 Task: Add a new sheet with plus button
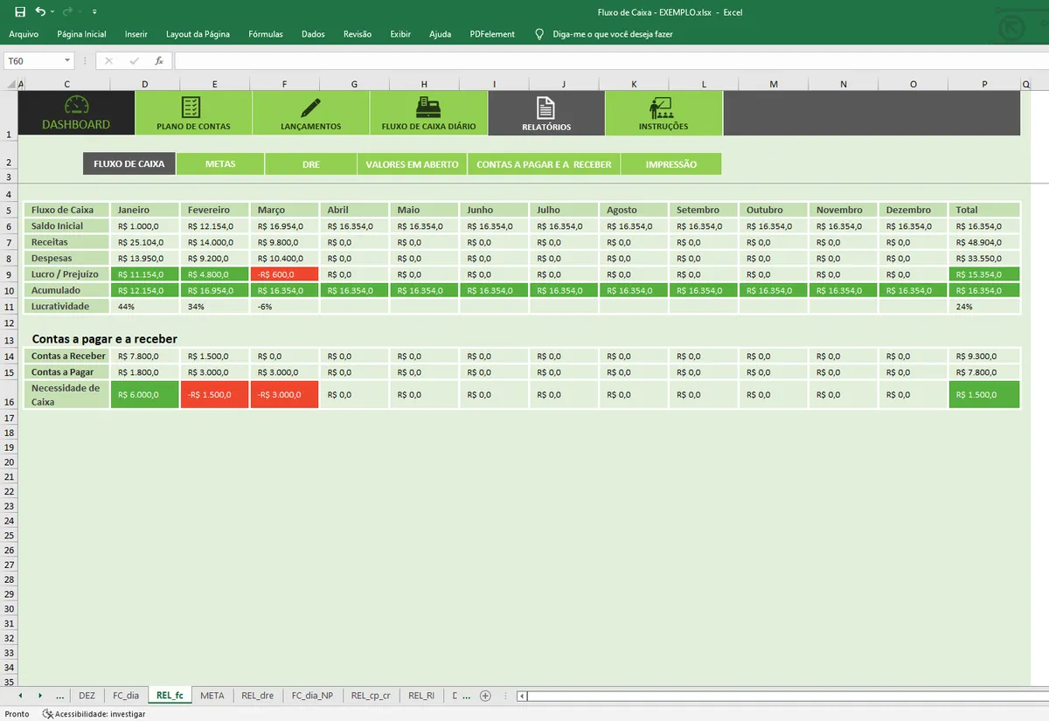(485, 696)
